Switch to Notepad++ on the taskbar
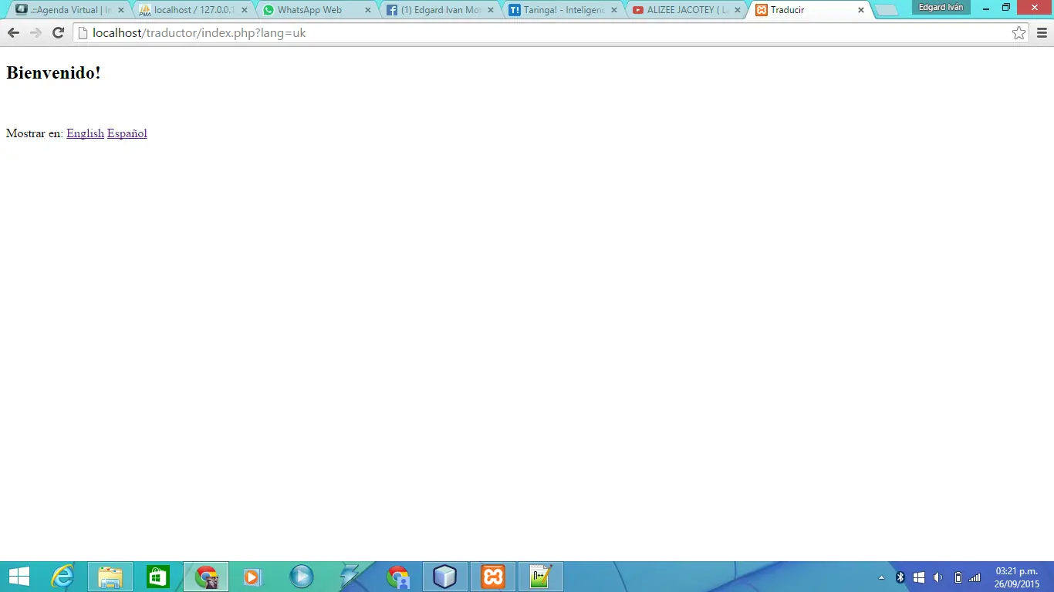Image resolution: width=1054 pixels, height=592 pixels. (x=541, y=577)
